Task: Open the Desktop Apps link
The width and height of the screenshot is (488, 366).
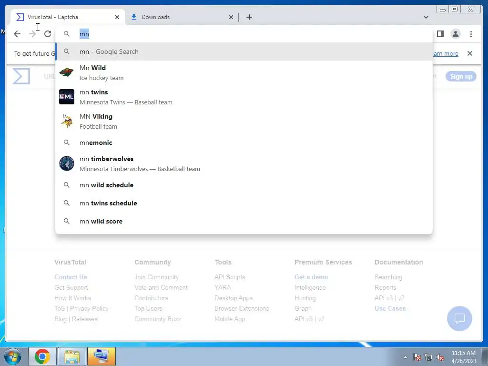Action: pyautogui.click(x=234, y=298)
